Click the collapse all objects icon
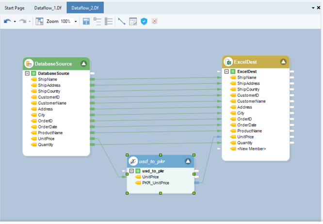This screenshot has height=224, width=323. click(97, 22)
